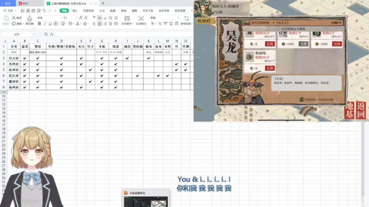Cut the selection with scissors icon
The height and width of the screenshot is (207, 369).
14,18
